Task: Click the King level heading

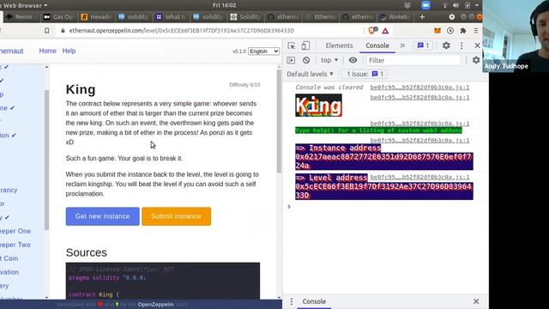Action: pos(81,89)
